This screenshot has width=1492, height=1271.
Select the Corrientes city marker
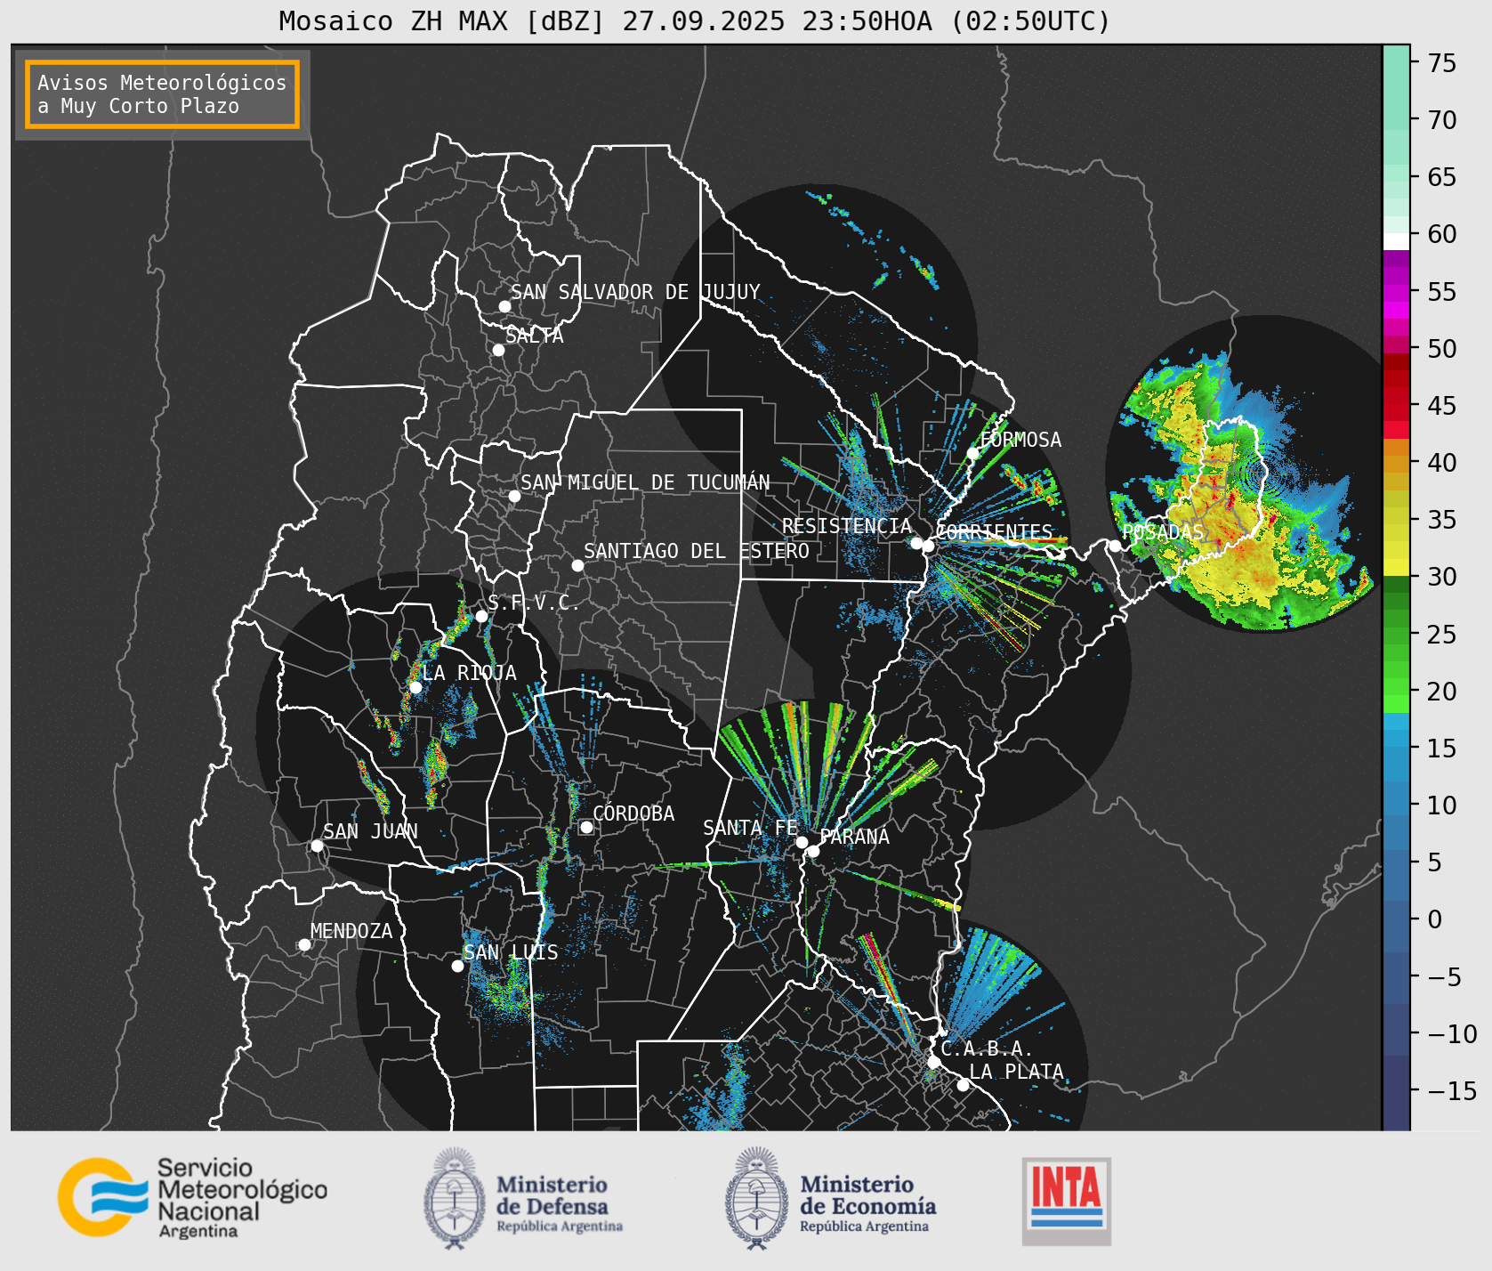928,546
